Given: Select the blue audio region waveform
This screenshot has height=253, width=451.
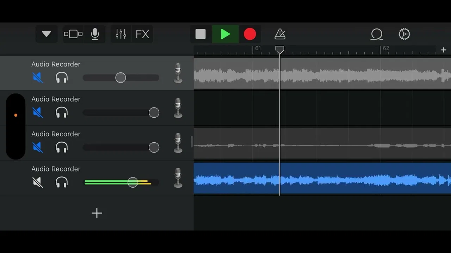Looking at the screenshot, I should (x=322, y=178).
